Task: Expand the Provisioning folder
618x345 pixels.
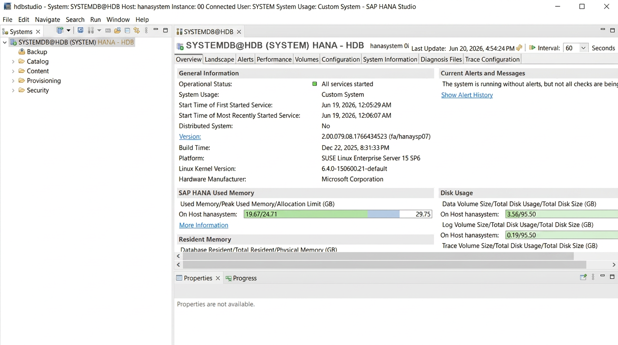Action: pos(13,81)
